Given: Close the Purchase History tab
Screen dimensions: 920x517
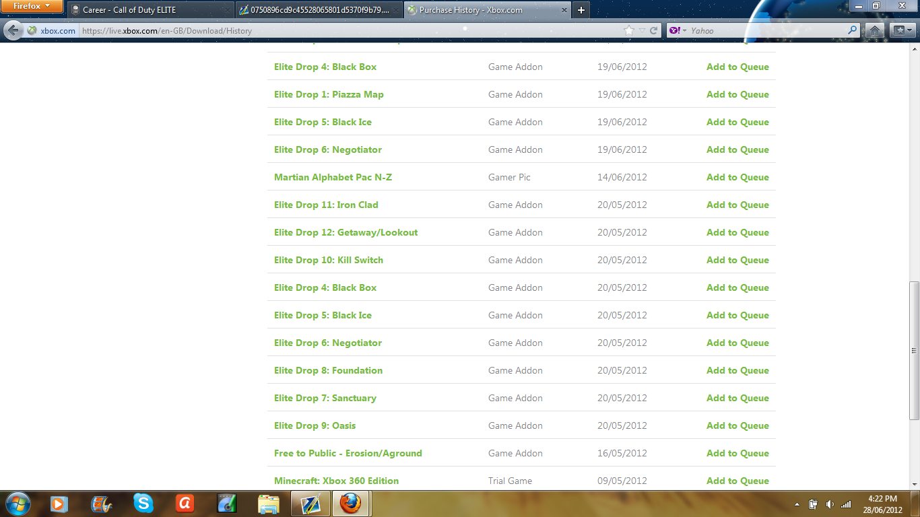Looking at the screenshot, I should (564, 10).
